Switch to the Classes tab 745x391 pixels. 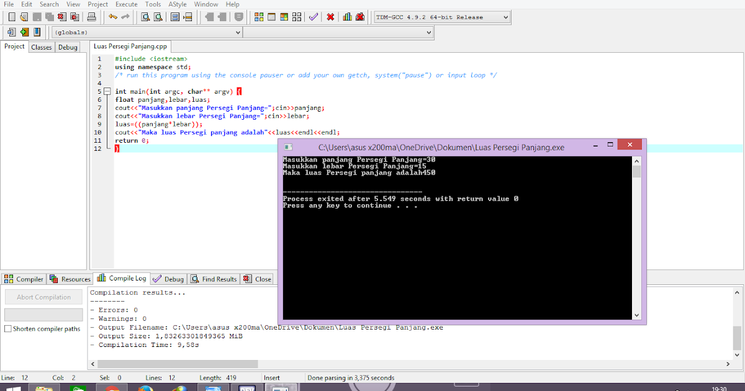coord(41,47)
